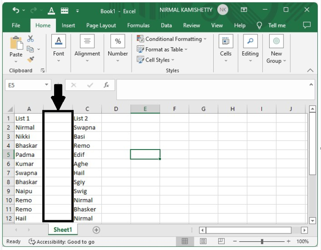Select row 5 header
This screenshot has width=321, height=250.
[x=8, y=155]
